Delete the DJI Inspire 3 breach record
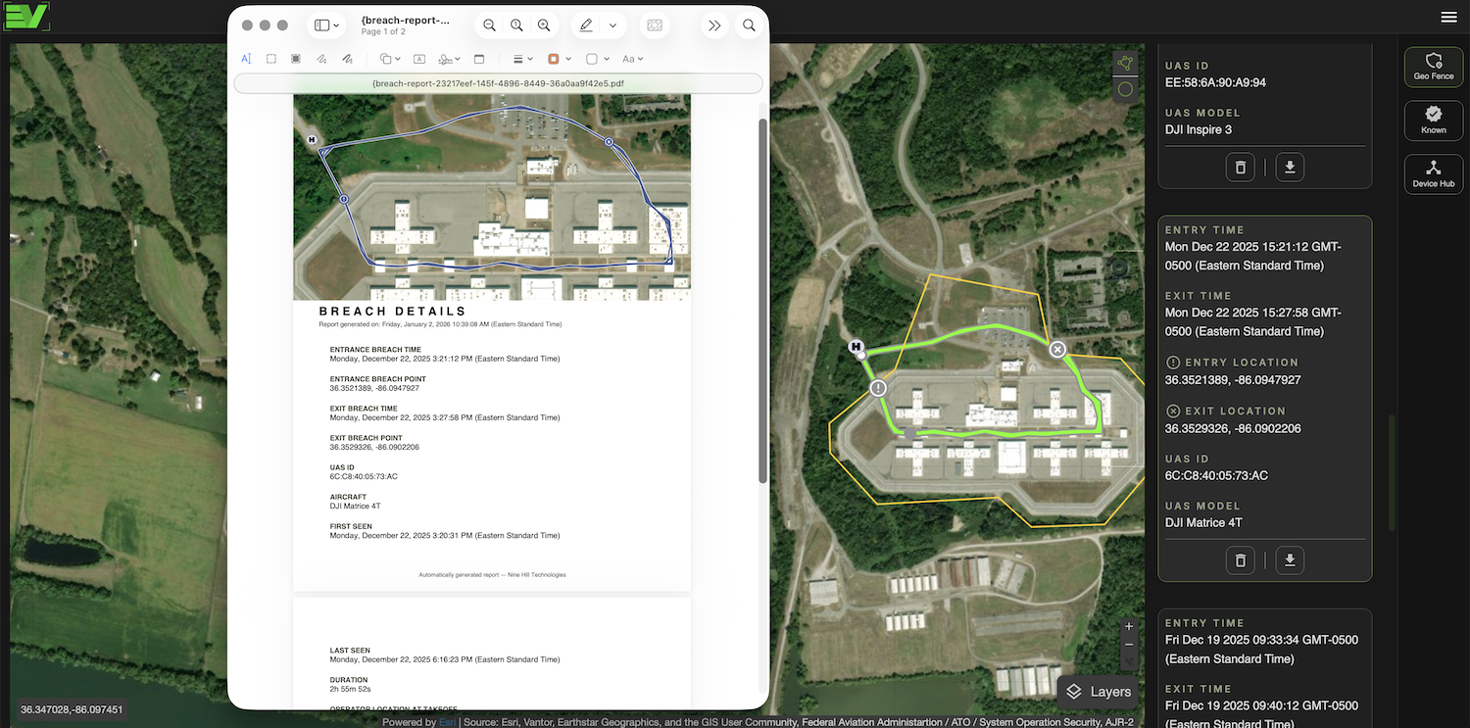Screen dimensions: 1470x728 pyautogui.click(x=1240, y=168)
